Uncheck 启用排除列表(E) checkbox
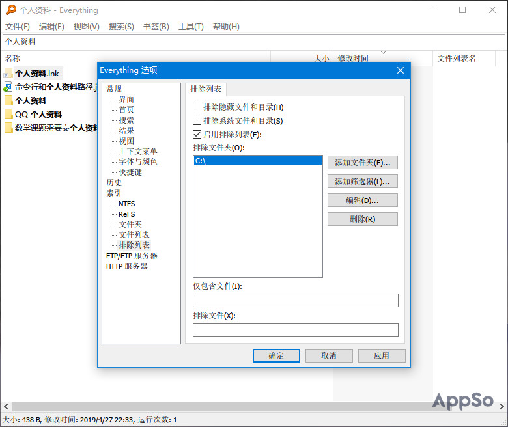The width and height of the screenshot is (508, 427). [x=197, y=134]
